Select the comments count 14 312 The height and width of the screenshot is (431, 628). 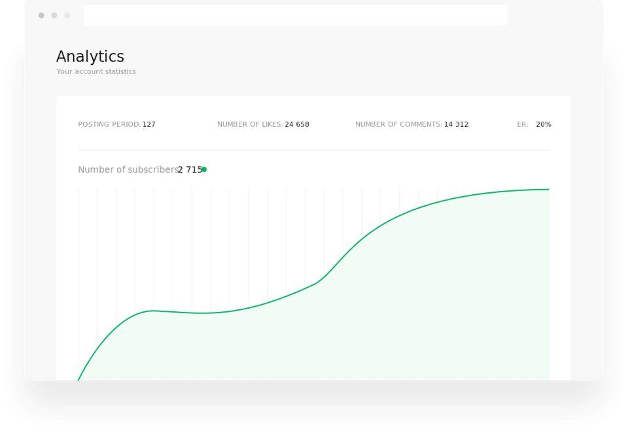(457, 124)
